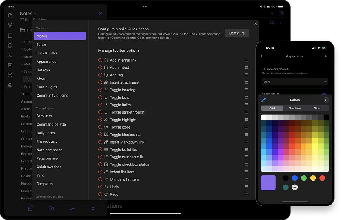Change sort order icon

[x=72, y=208]
